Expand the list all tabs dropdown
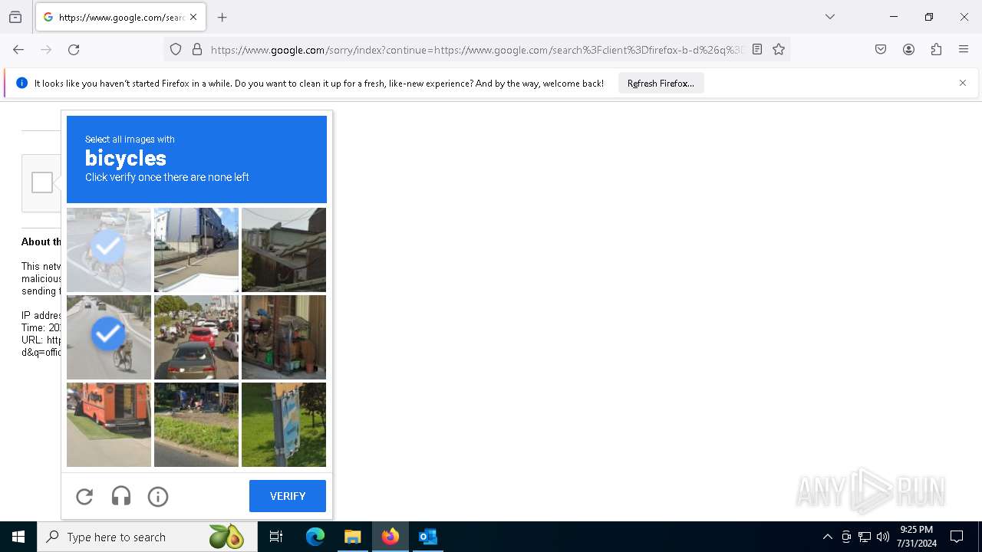Screen dimensions: 982x552 click(830, 17)
